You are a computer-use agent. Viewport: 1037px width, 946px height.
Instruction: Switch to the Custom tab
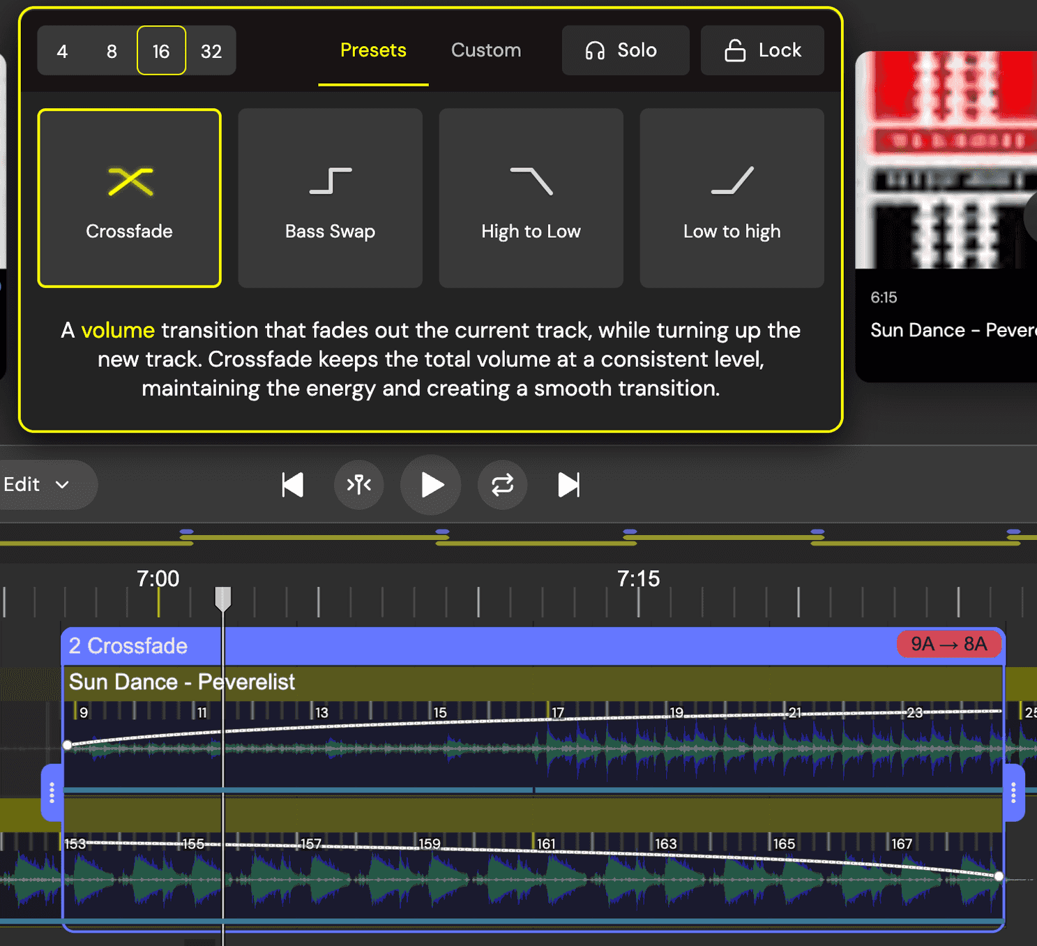pyautogui.click(x=486, y=50)
